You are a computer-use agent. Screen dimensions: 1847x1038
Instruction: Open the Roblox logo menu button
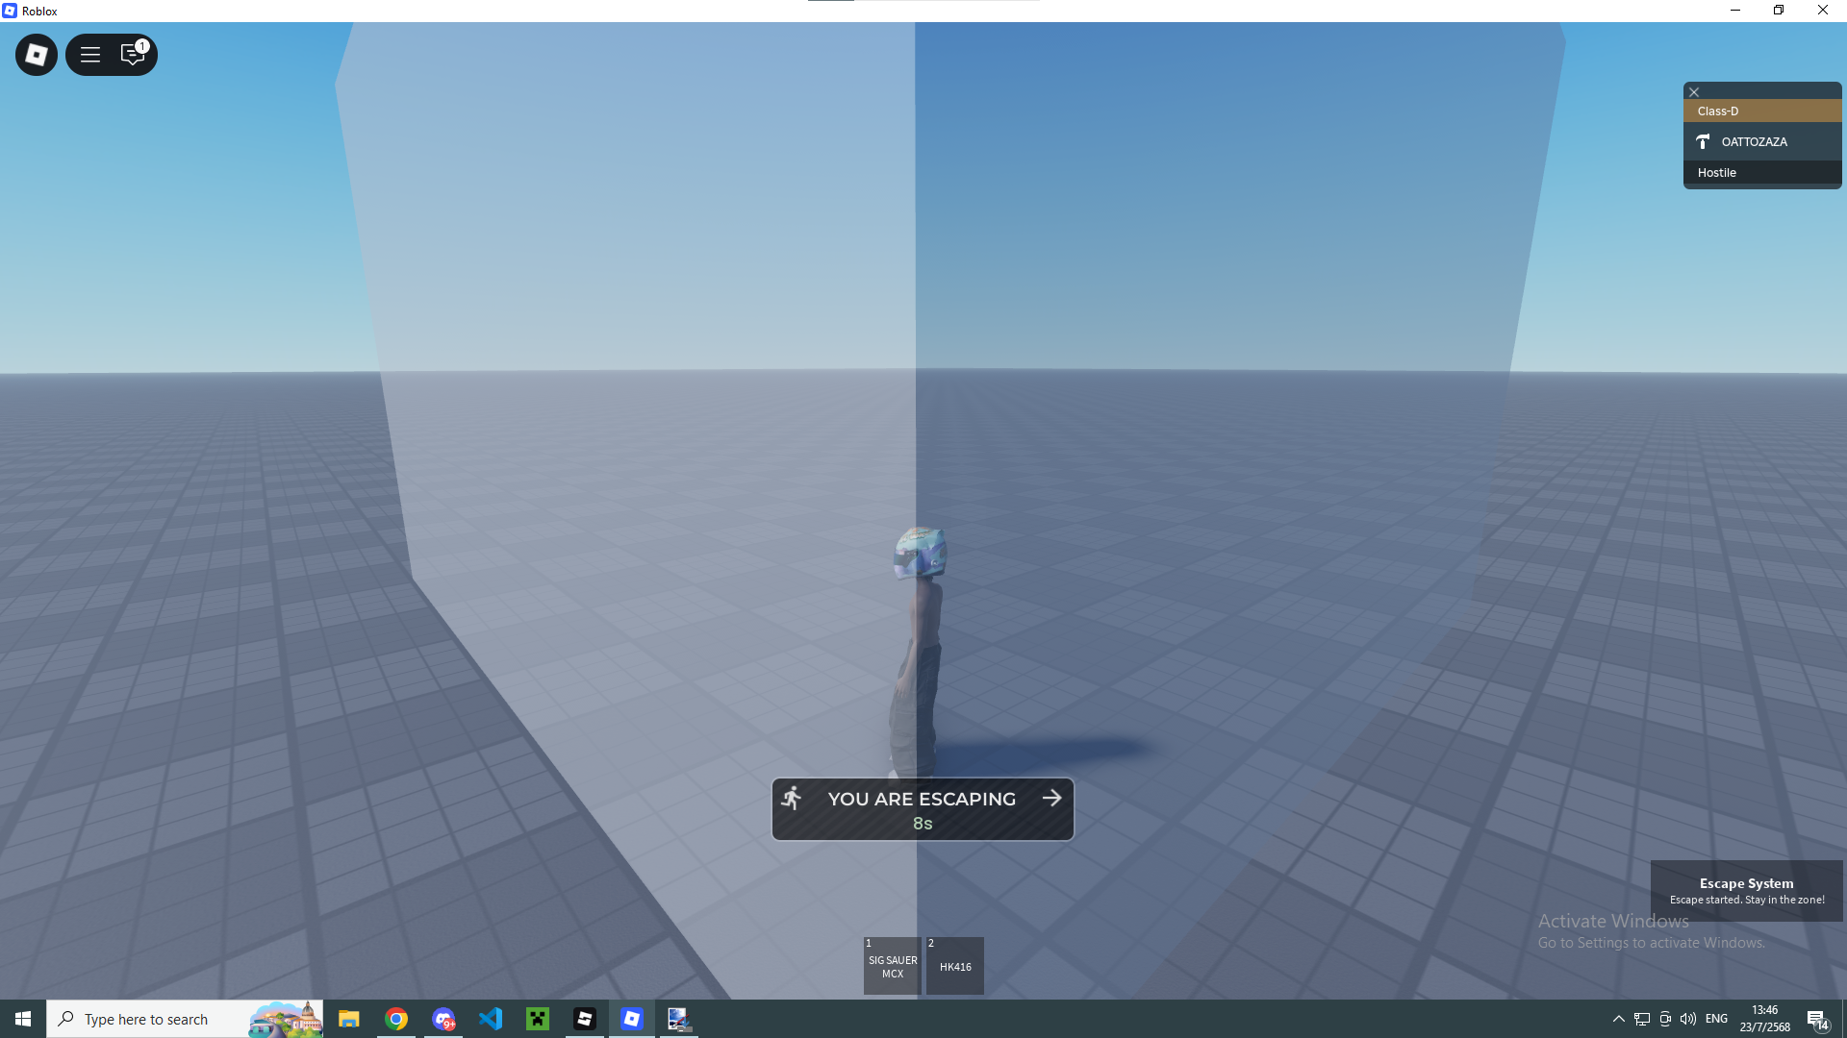pos(37,55)
